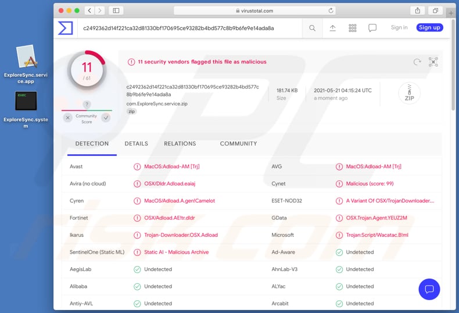Click the upload file icon
This screenshot has height=313, width=459.
pyautogui.click(x=332, y=28)
